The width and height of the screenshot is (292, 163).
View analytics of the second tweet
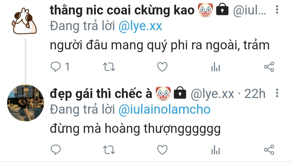pyautogui.click(x=216, y=150)
